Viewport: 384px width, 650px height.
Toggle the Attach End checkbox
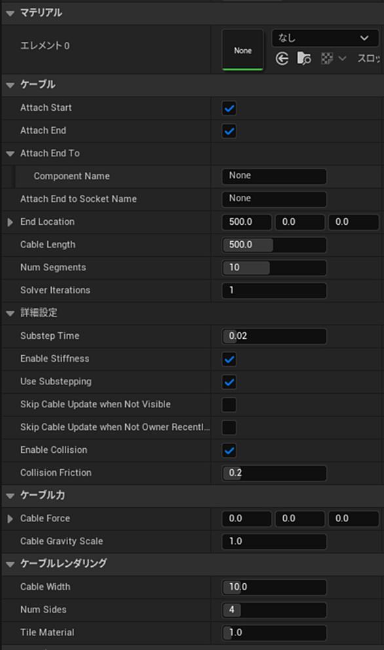click(x=229, y=131)
